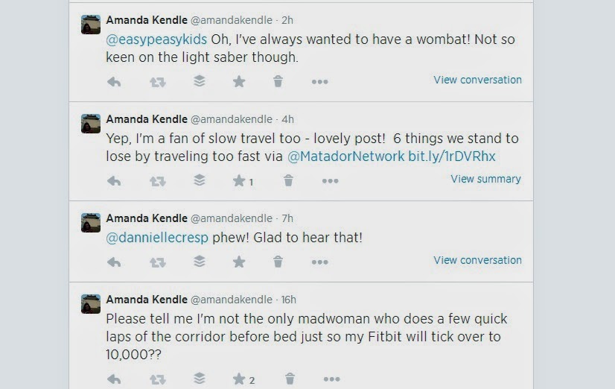Click avatar thumbnail on Fitbit tweet
Image resolution: width=615 pixels, height=389 pixels.
tap(91, 303)
